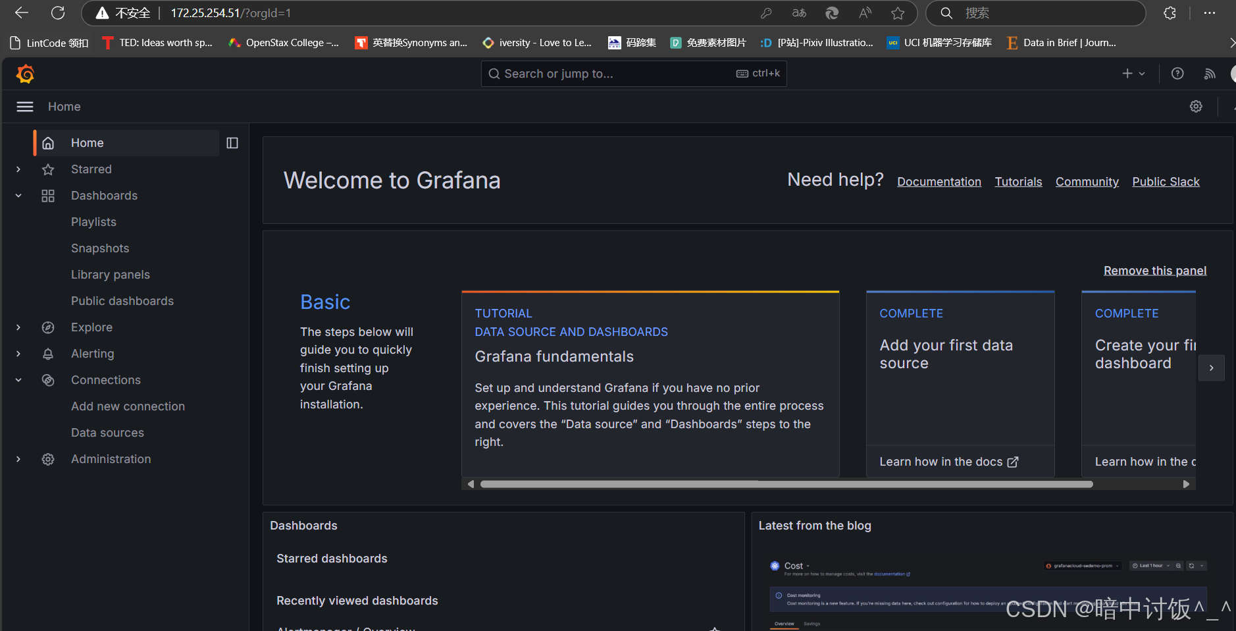The height and width of the screenshot is (631, 1236).
Task: Open the Documentation link
Action: click(939, 182)
